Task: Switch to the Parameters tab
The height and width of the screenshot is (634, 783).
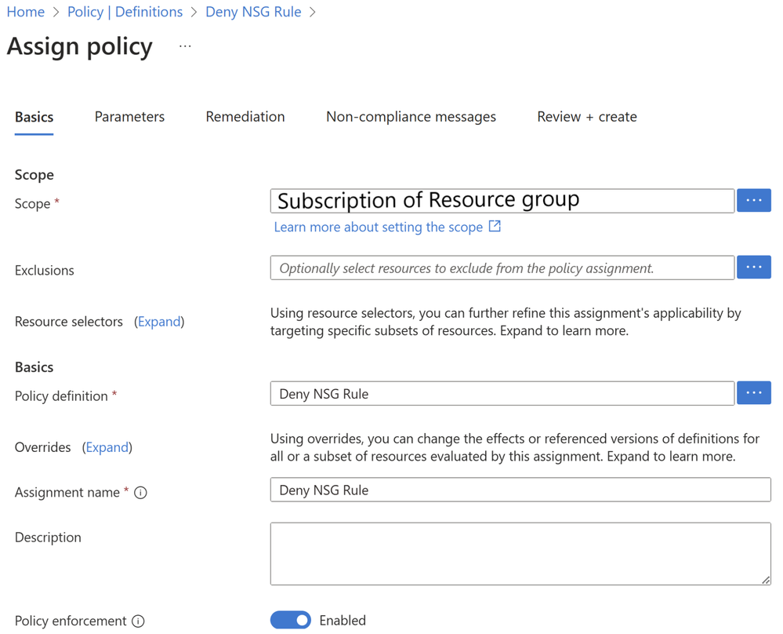Action: (130, 117)
